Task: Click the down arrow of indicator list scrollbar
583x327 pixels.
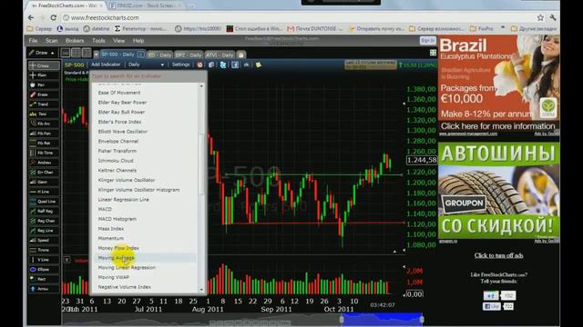Action: (201, 290)
